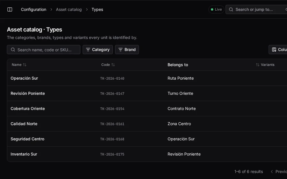Select code TK-2026-0175

[x=112, y=154]
